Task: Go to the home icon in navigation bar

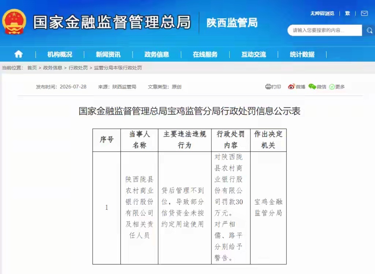Action: pos(19,54)
